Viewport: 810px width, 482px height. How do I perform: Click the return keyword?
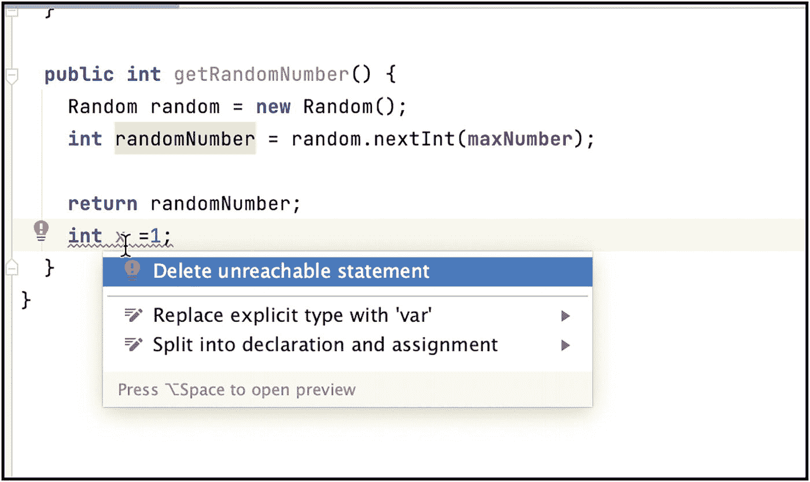point(102,204)
